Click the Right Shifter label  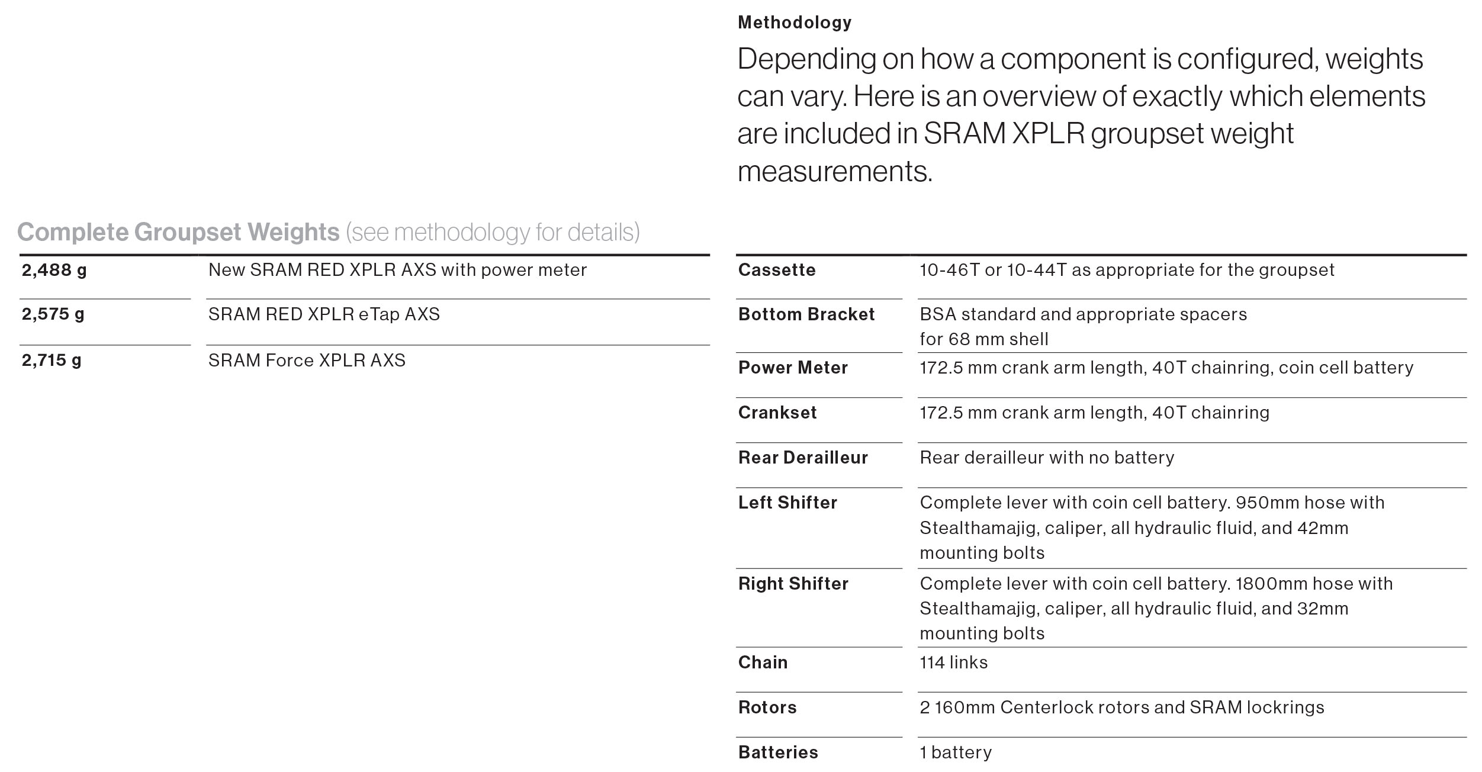point(793,584)
